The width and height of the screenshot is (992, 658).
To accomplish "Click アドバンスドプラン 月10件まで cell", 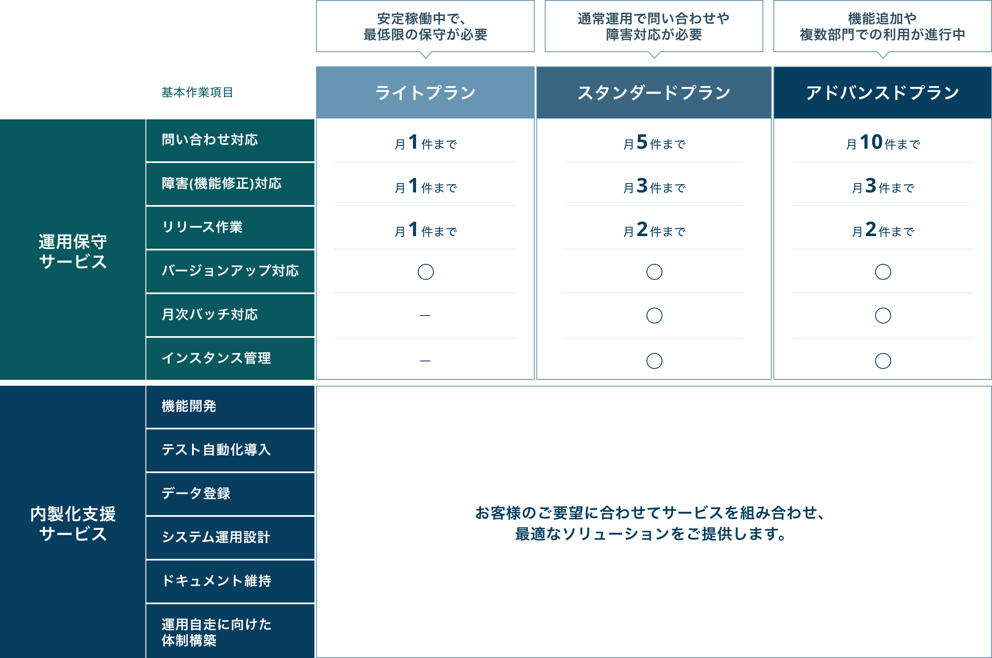I will coord(883,142).
